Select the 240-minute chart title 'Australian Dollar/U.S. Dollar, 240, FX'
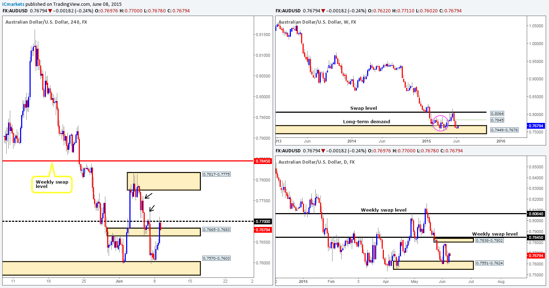The width and height of the screenshot is (549, 288). (46, 22)
